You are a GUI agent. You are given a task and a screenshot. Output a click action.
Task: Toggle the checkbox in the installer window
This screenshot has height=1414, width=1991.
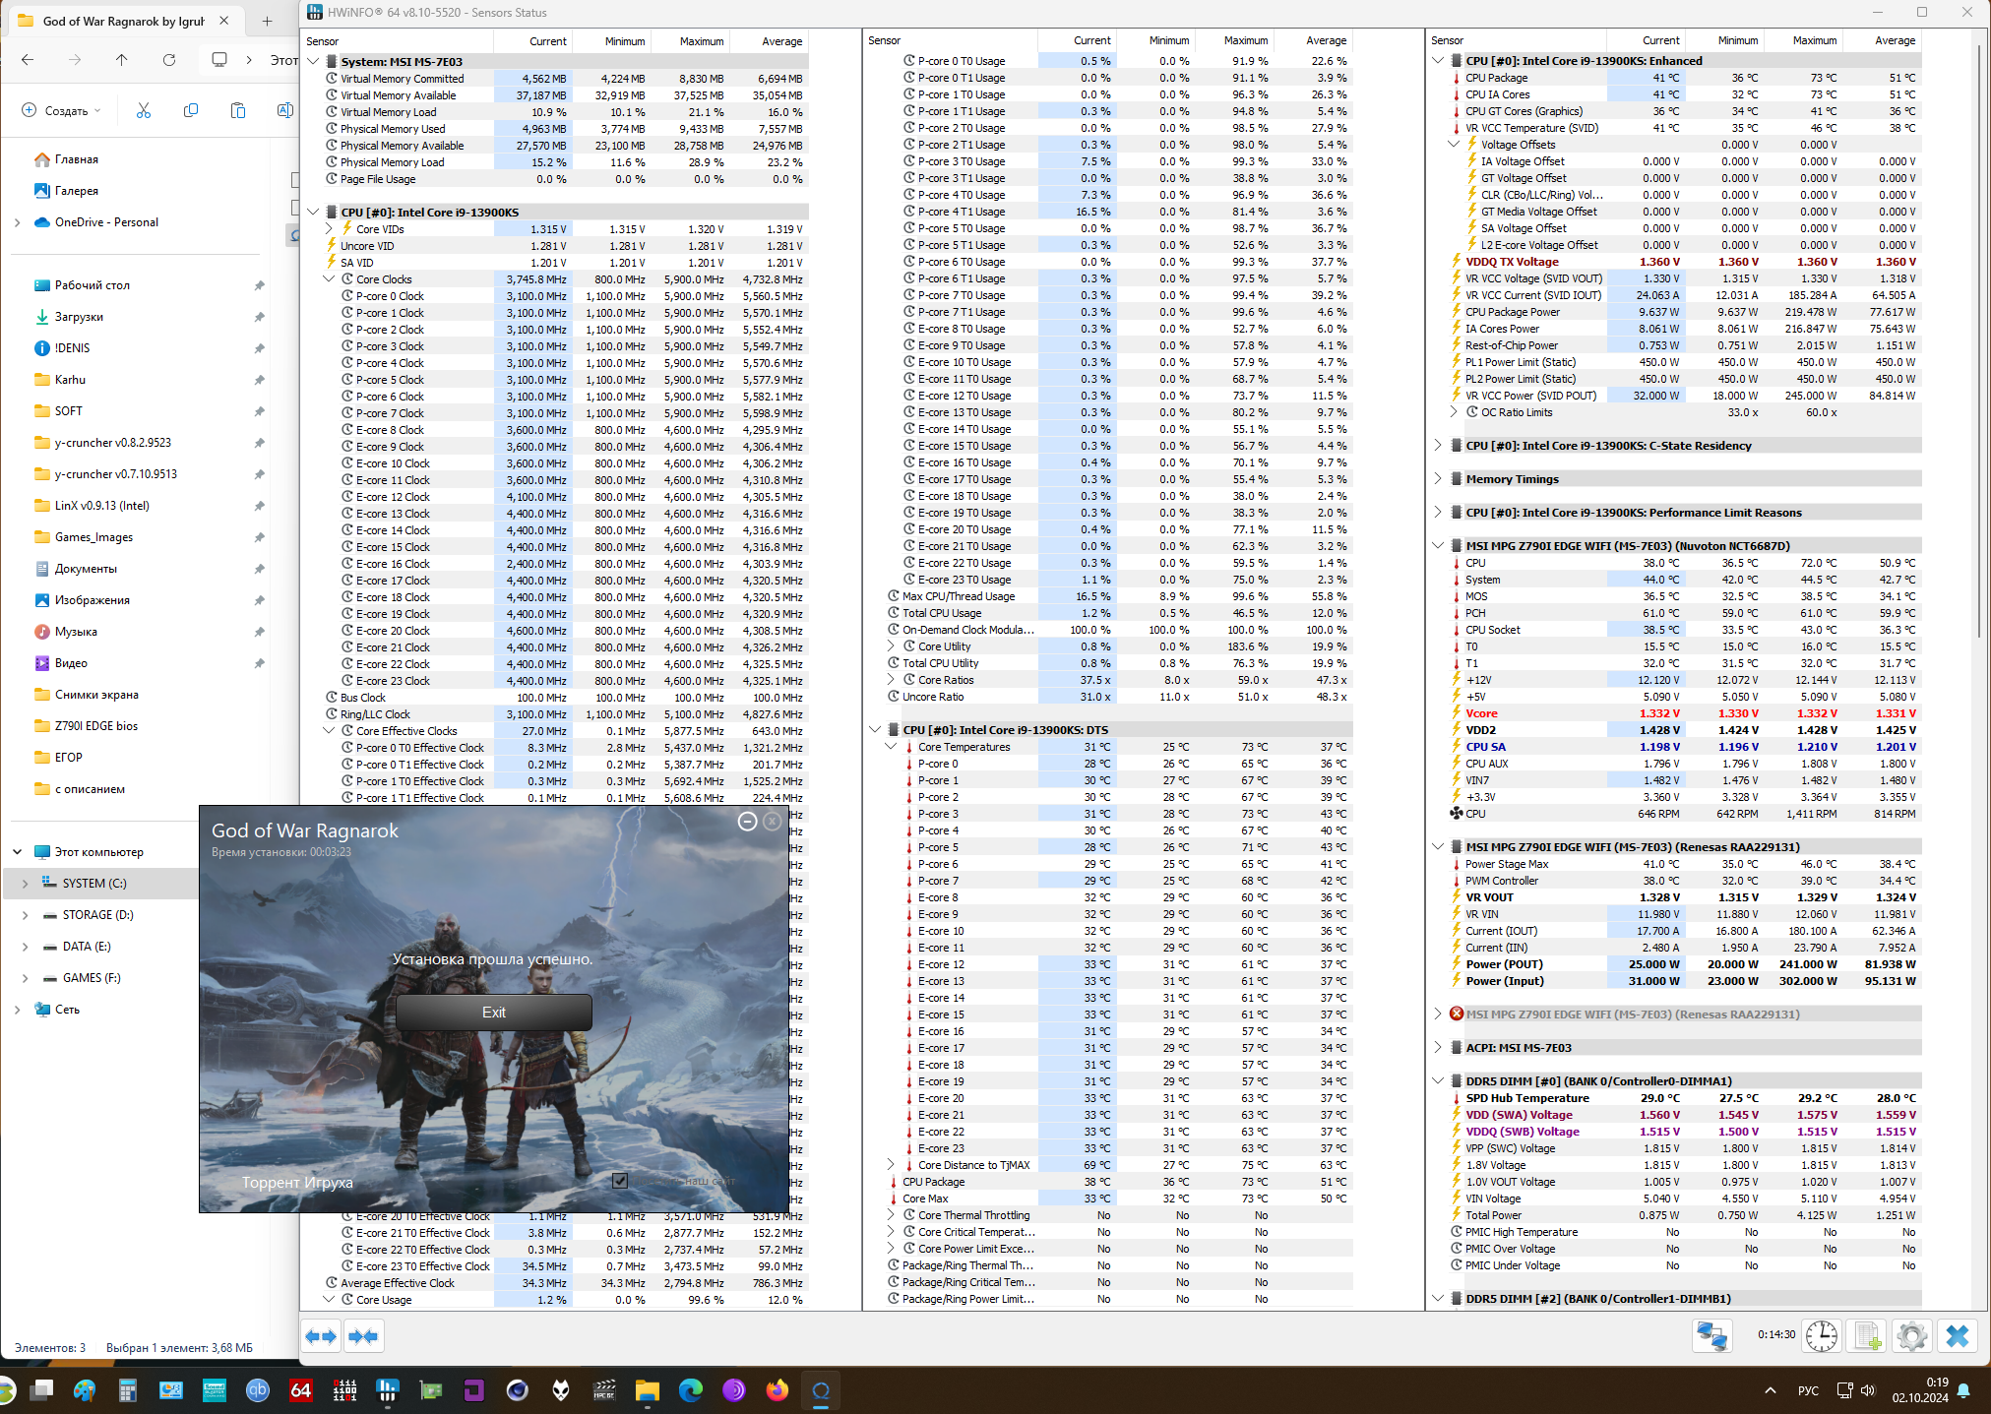tap(620, 1180)
